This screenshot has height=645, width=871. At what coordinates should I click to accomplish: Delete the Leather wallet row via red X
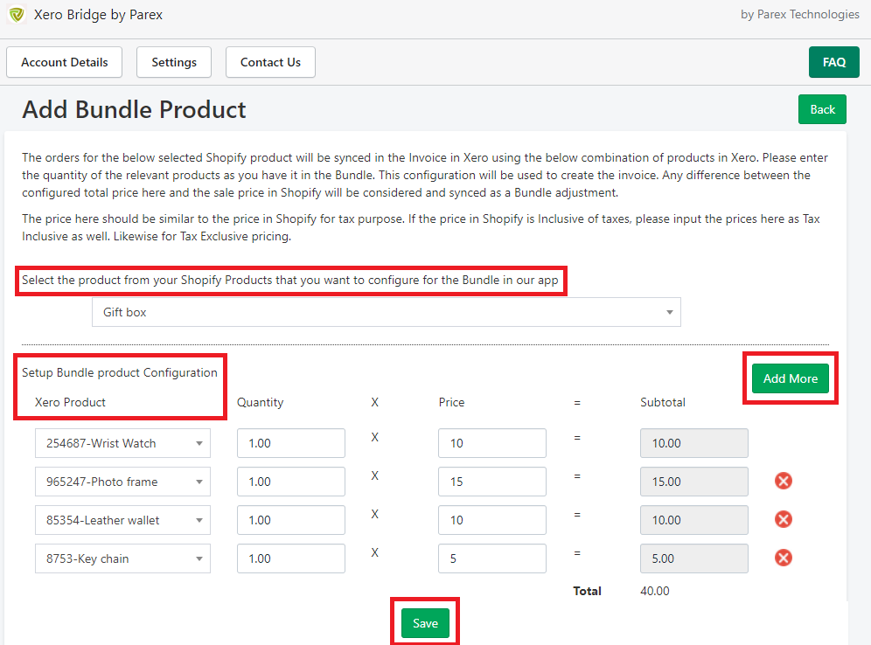pos(784,519)
